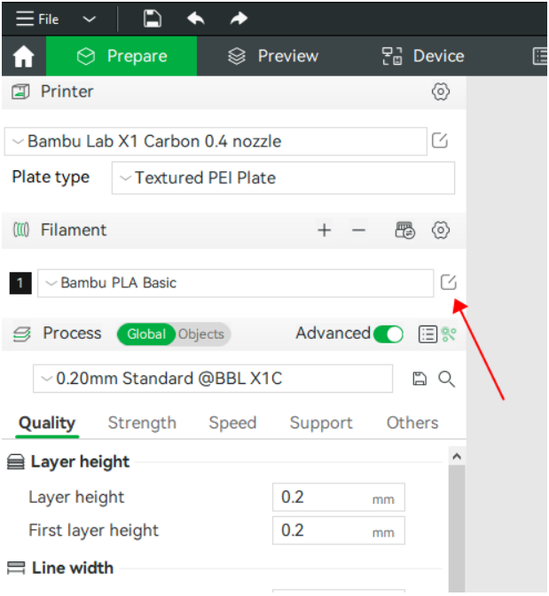Edit the Bambu PLA Basic filament preset
Screen dimensions: 549x596
click(448, 283)
